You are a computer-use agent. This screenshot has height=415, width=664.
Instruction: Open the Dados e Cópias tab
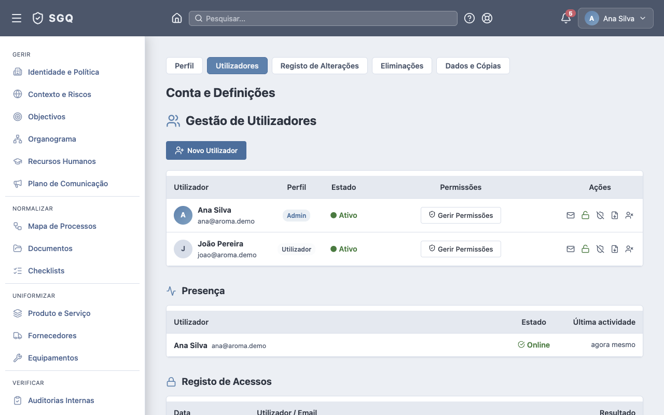(x=473, y=66)
